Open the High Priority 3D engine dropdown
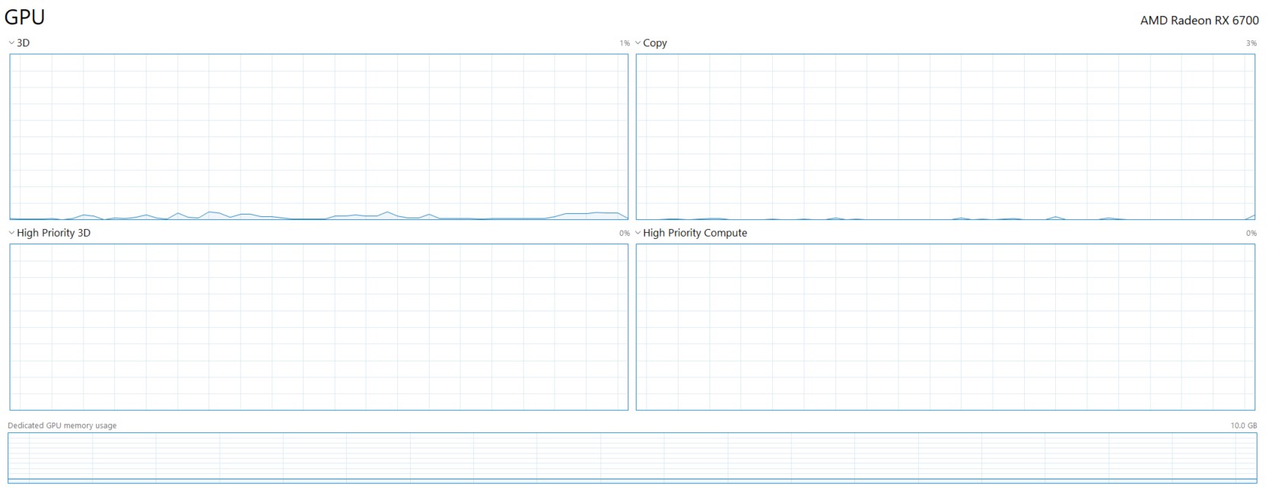Screen dimensions: 1272x487 click(x=49, y=233)
